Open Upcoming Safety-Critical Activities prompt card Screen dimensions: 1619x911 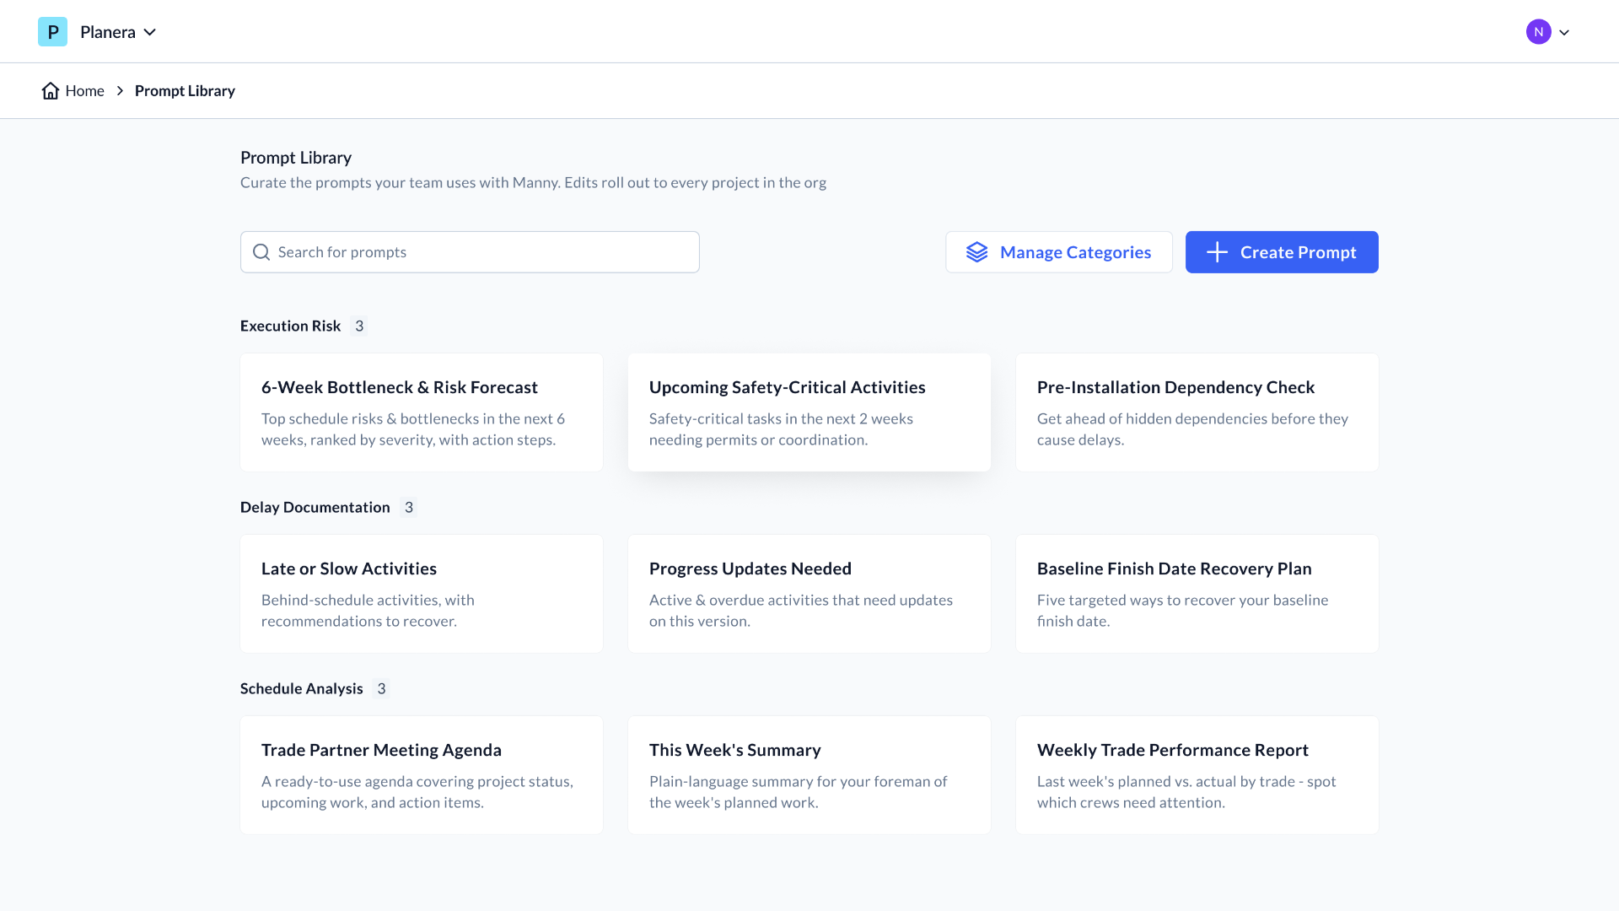[809, 412]
